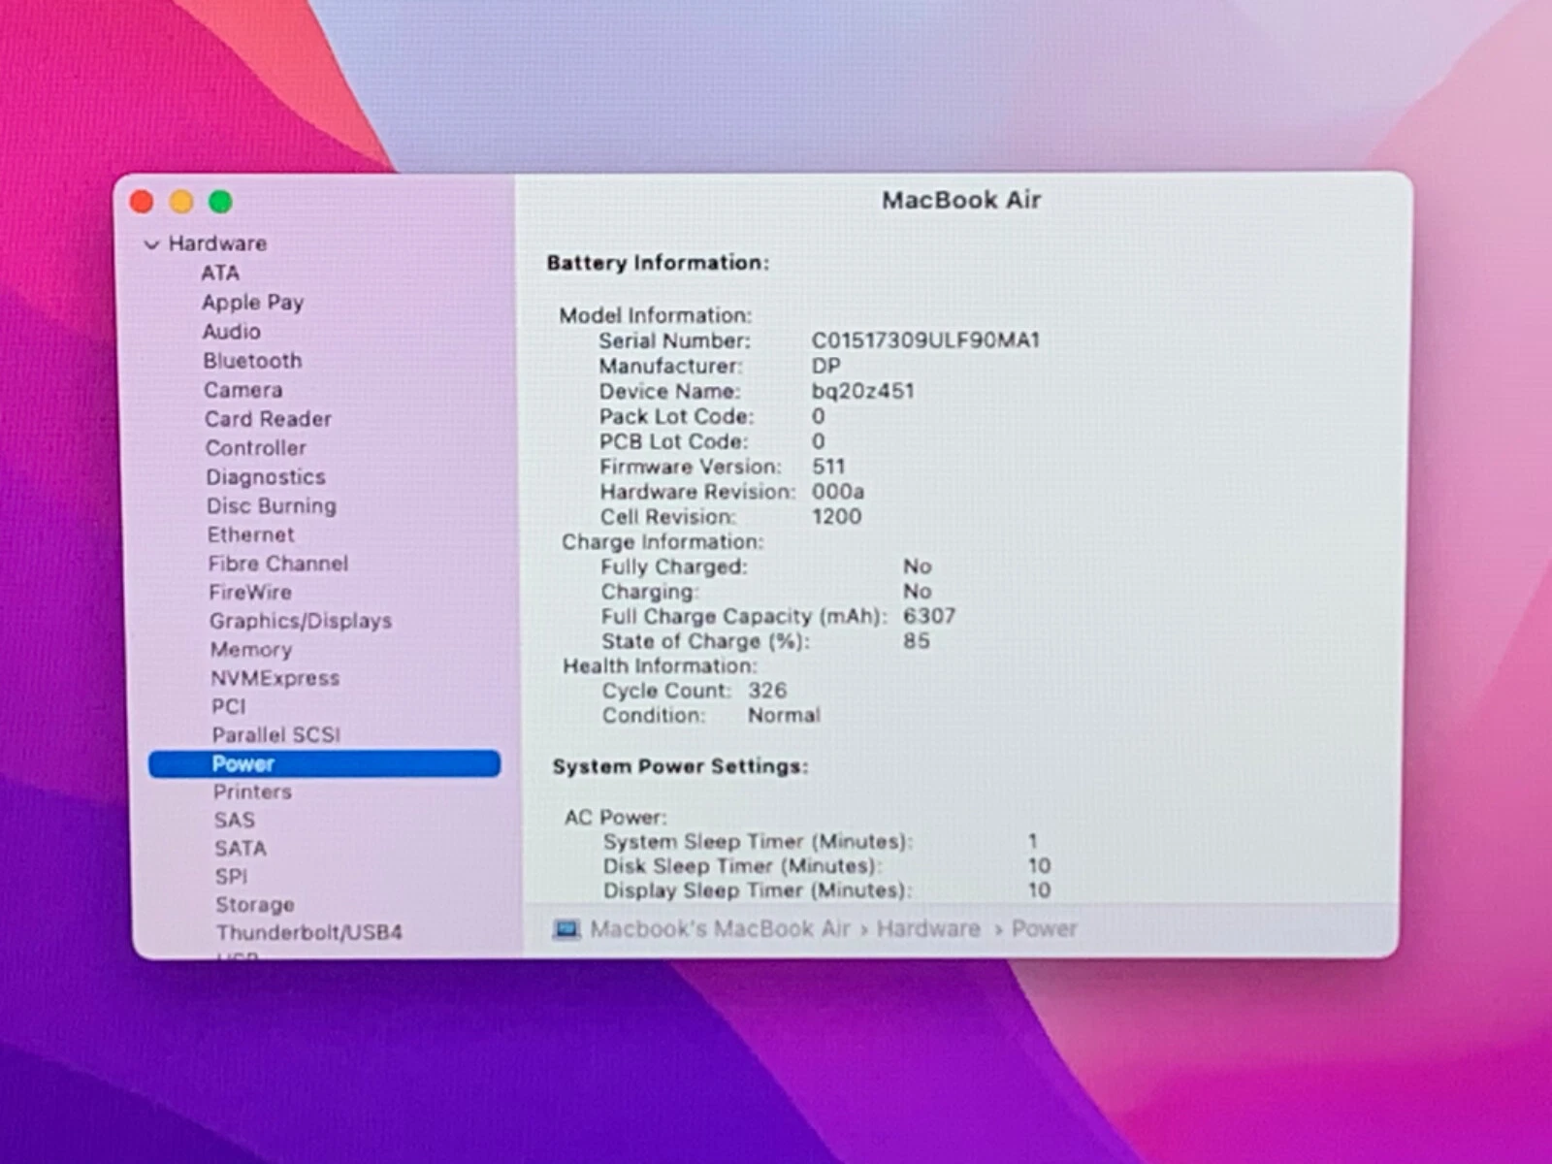Open Printers section
The width and height of the screenshot is (1552, 1164).
252,792
